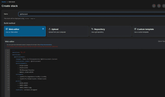Image resolution: width=165 pixels, height=97 pixels.
Task: Open the official documentation link
Action: (46, 45)
